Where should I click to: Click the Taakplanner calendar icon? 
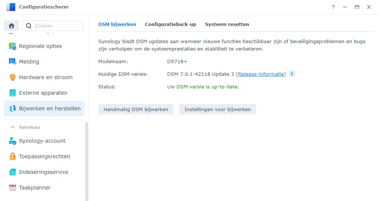point(13,188)
